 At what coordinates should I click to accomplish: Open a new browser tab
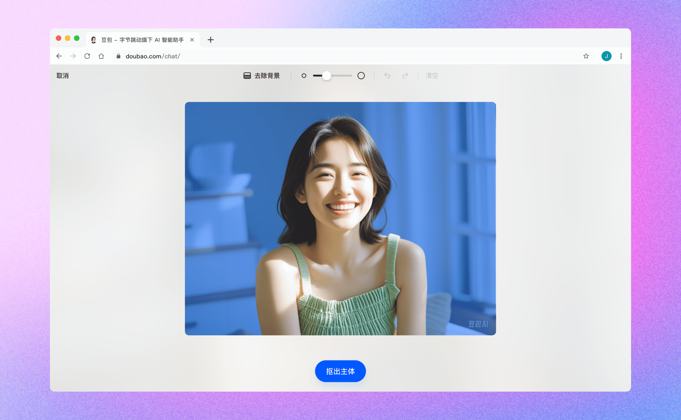211,40
